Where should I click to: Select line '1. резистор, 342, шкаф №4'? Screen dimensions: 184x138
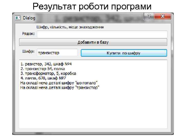tap(46, 64)
